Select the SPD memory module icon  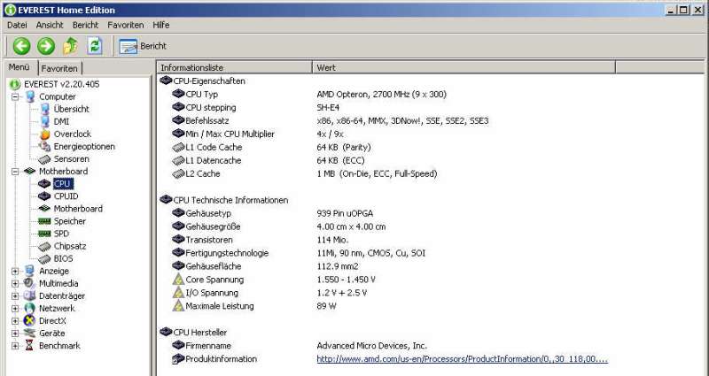pos(44,234)
